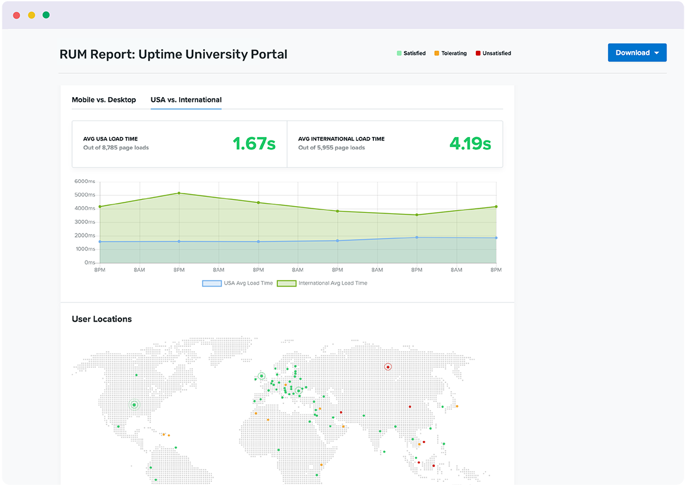Click the red ringed marker in Russia
This screenshot has width=685, height=486.
388,367
